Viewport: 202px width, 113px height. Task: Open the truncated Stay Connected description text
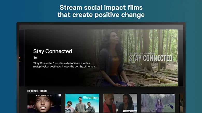65,65
